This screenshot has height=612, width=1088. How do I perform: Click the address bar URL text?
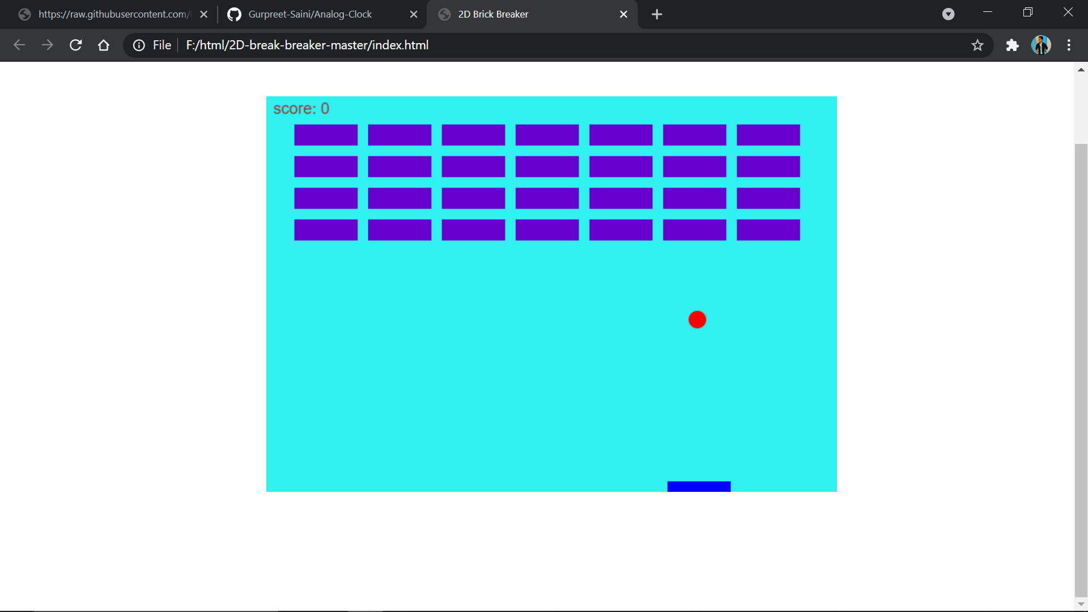tap(307, 45)
